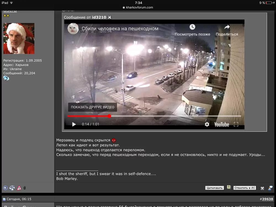Tap the kharkovforum.com address bar
276x207 pixels.
[x=138, y=7]
